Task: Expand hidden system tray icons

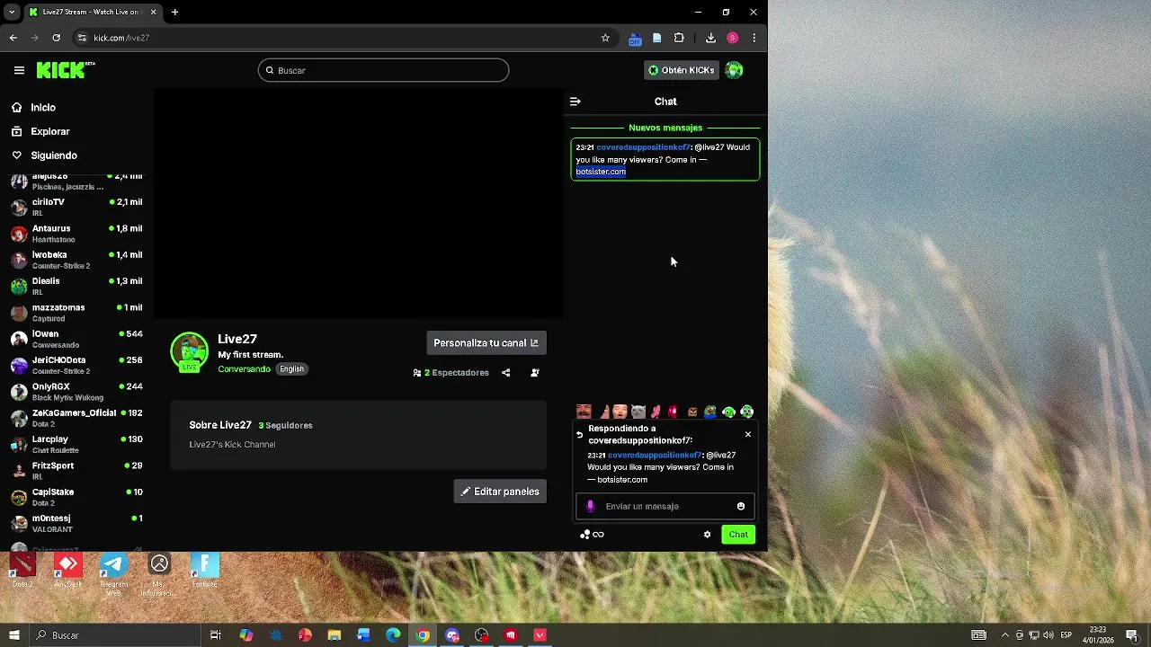Action: [1005, 635]
